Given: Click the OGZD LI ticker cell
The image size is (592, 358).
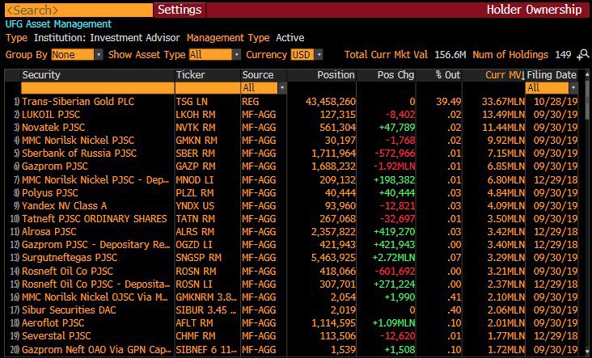Looking at the screenshot, I should [x=194, y=245].
